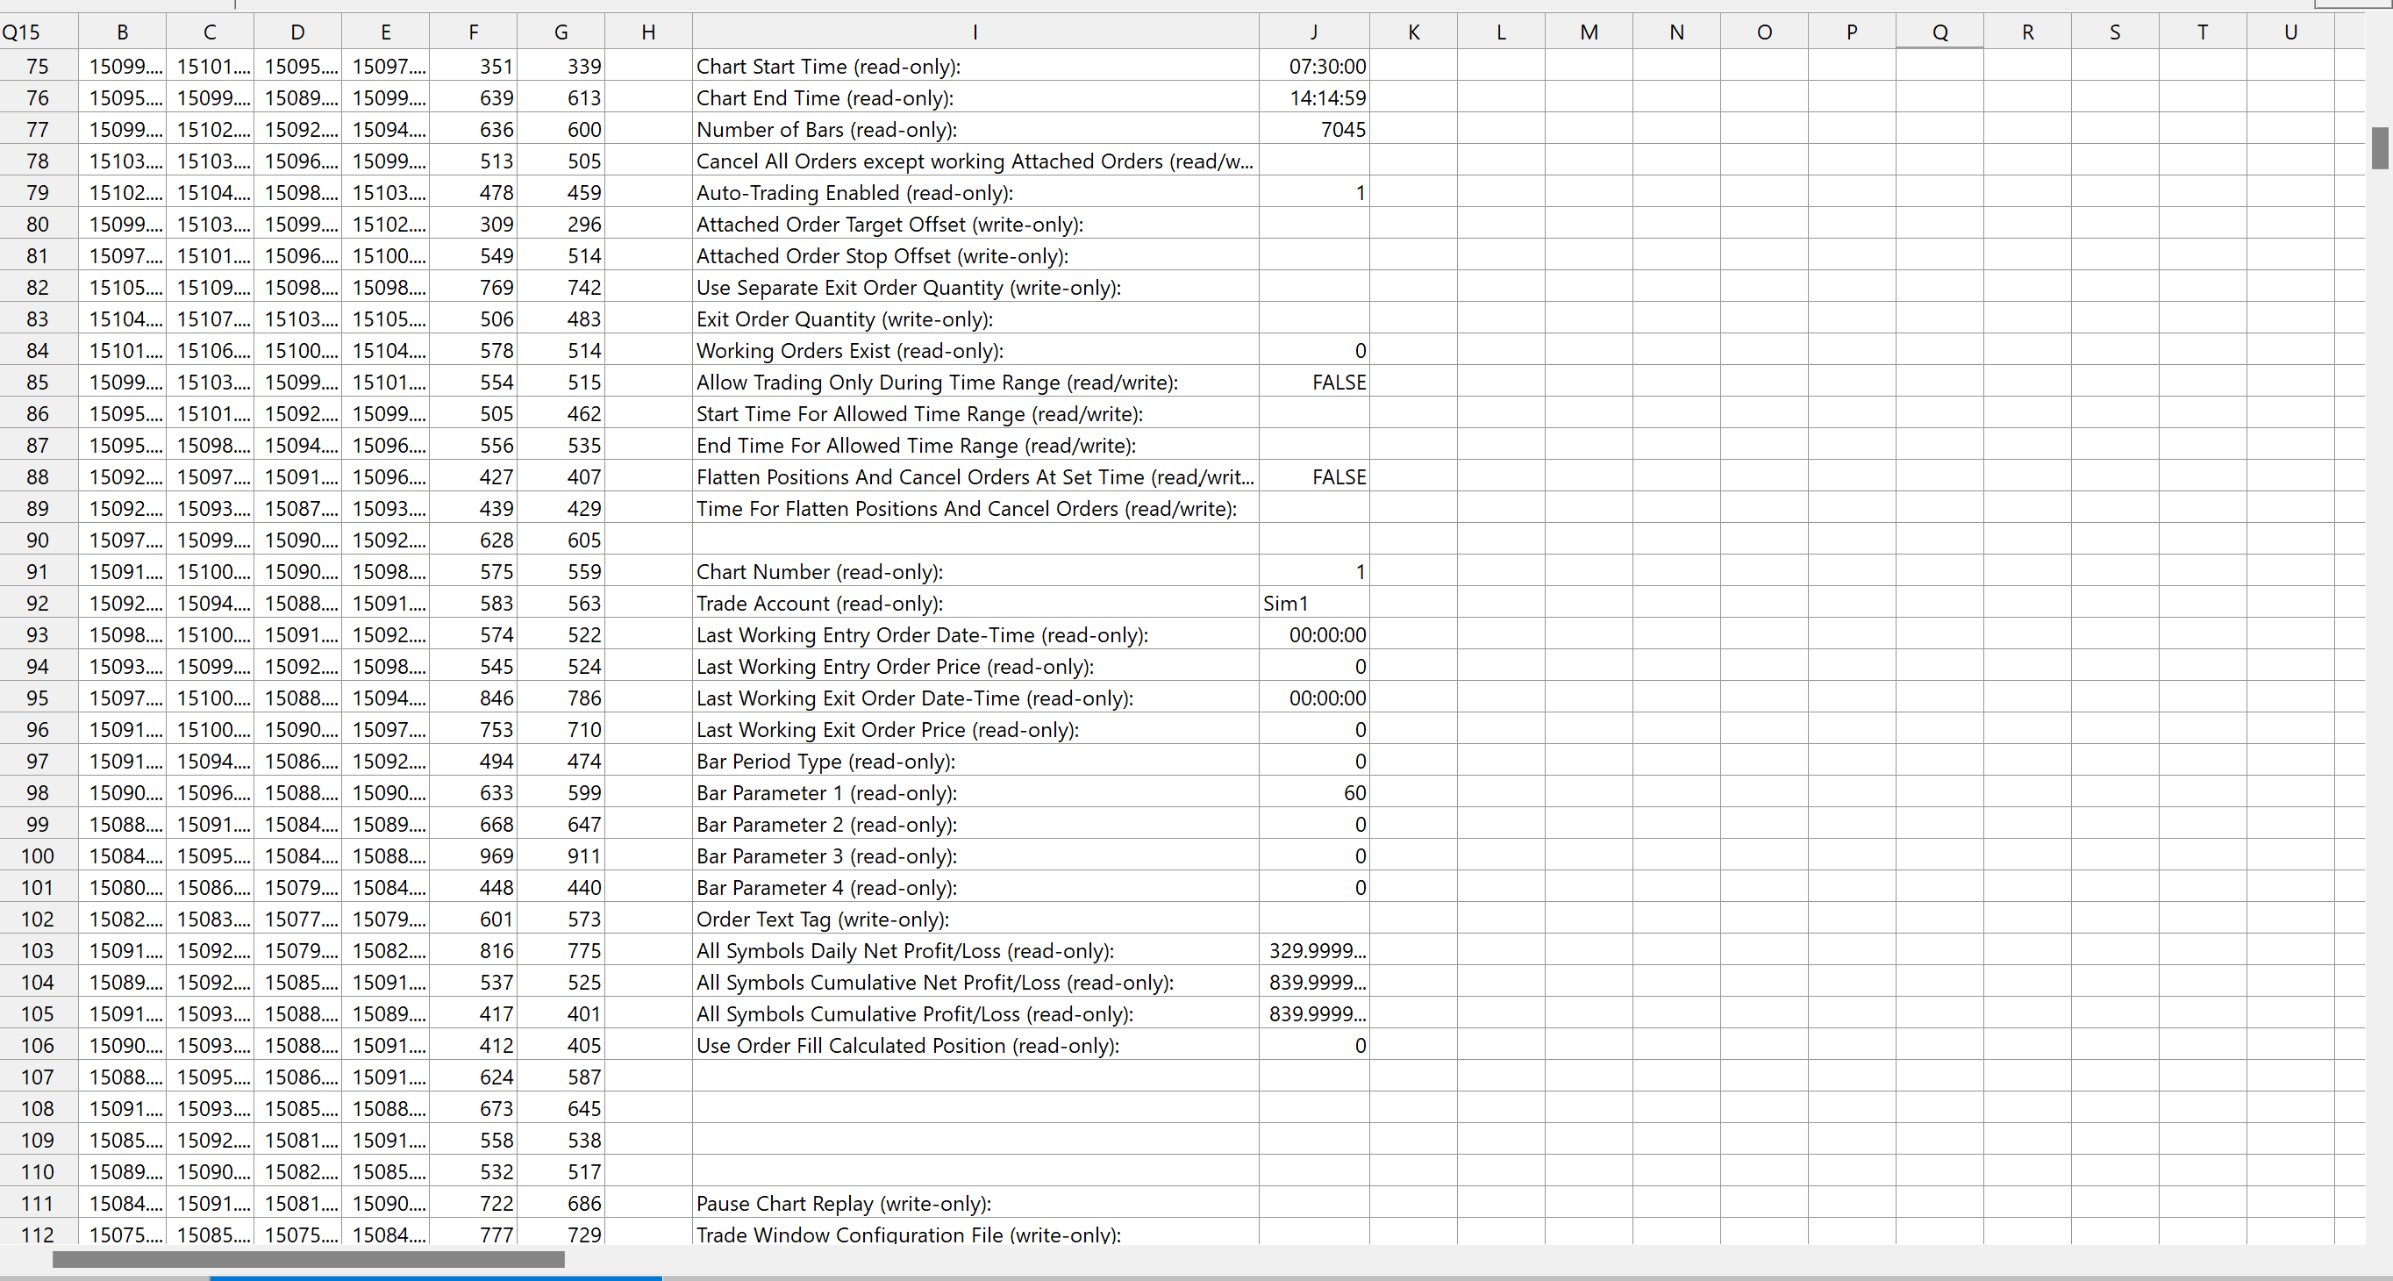Select cell with value 969 in column F

tap(473, 856)
